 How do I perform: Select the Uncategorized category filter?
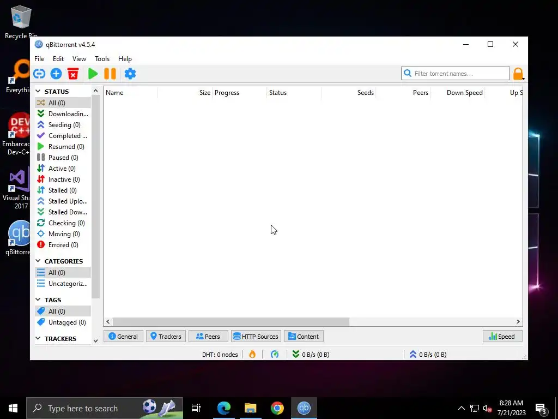pyautogui.click(x=63, y=284)
